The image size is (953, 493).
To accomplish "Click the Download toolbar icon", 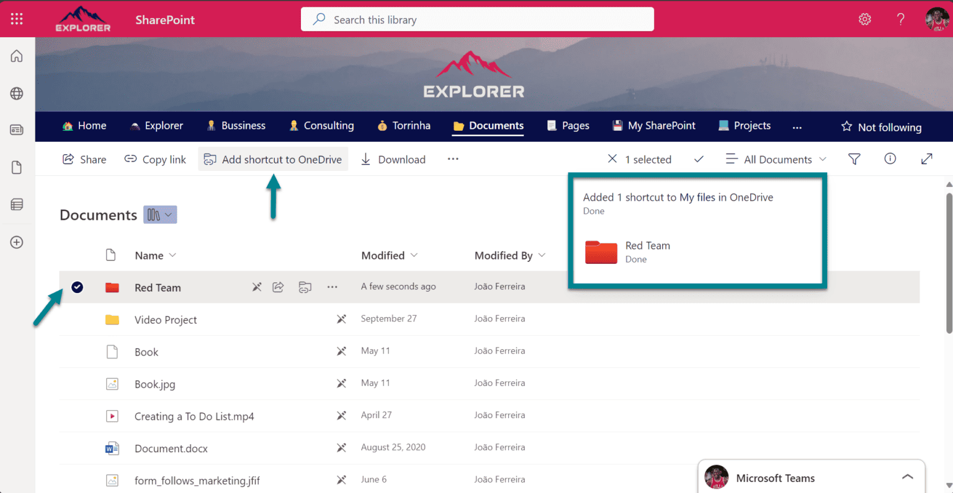I will [365, 159].
